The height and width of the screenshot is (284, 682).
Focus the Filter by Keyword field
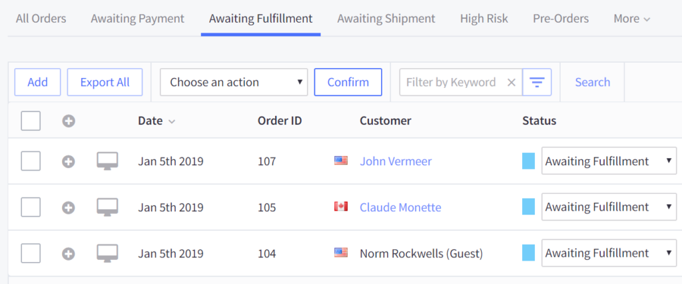452,82
